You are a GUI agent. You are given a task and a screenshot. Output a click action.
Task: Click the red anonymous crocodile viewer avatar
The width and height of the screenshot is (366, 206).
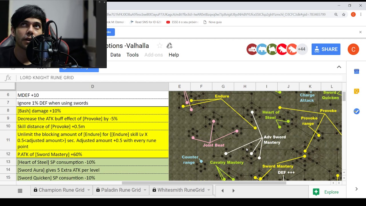[x=252, y=49]
